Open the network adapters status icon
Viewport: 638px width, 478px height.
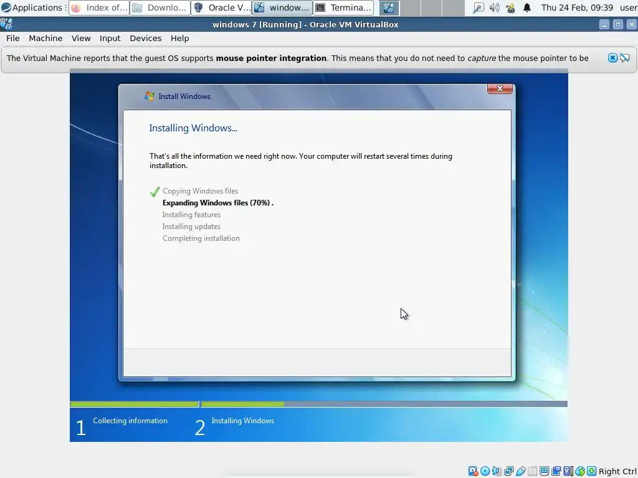coord(508,471)
